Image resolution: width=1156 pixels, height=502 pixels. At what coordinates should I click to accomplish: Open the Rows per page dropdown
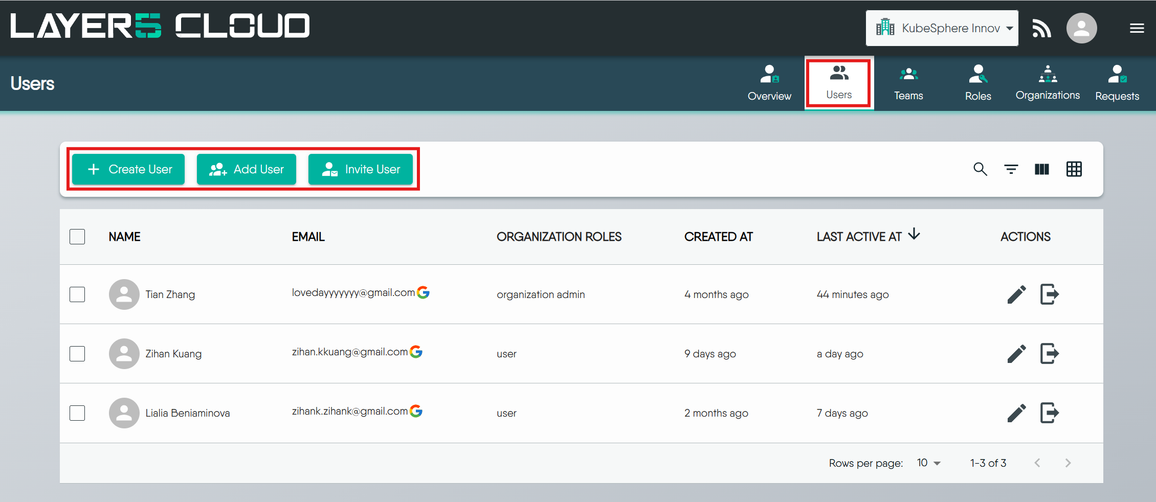tap(929, 463)
